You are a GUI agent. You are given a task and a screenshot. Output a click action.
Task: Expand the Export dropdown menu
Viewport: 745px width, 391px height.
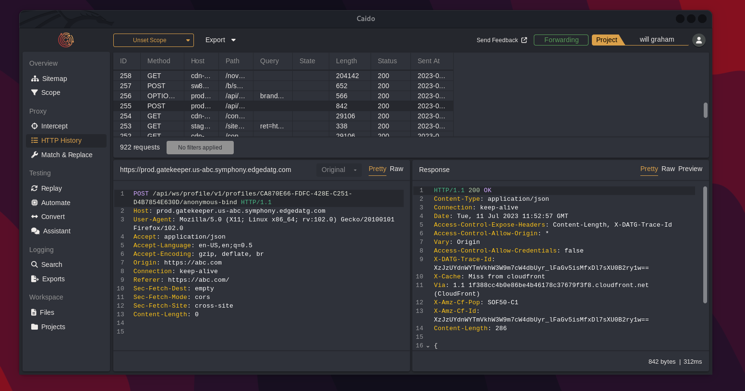point(220,40)
